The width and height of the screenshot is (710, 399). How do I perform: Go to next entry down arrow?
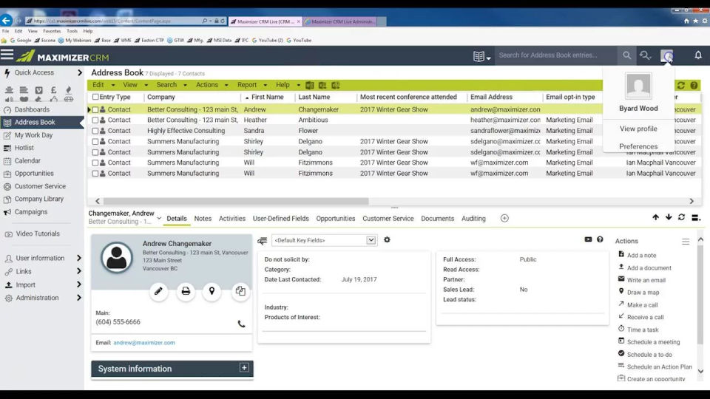click(669, 217)
